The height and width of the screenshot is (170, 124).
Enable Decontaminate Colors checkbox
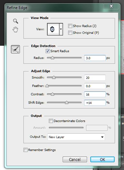click(51, 121)
